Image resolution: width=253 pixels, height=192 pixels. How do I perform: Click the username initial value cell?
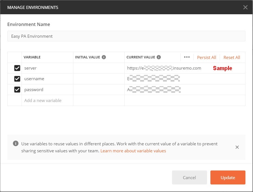[x=99, y=79]
